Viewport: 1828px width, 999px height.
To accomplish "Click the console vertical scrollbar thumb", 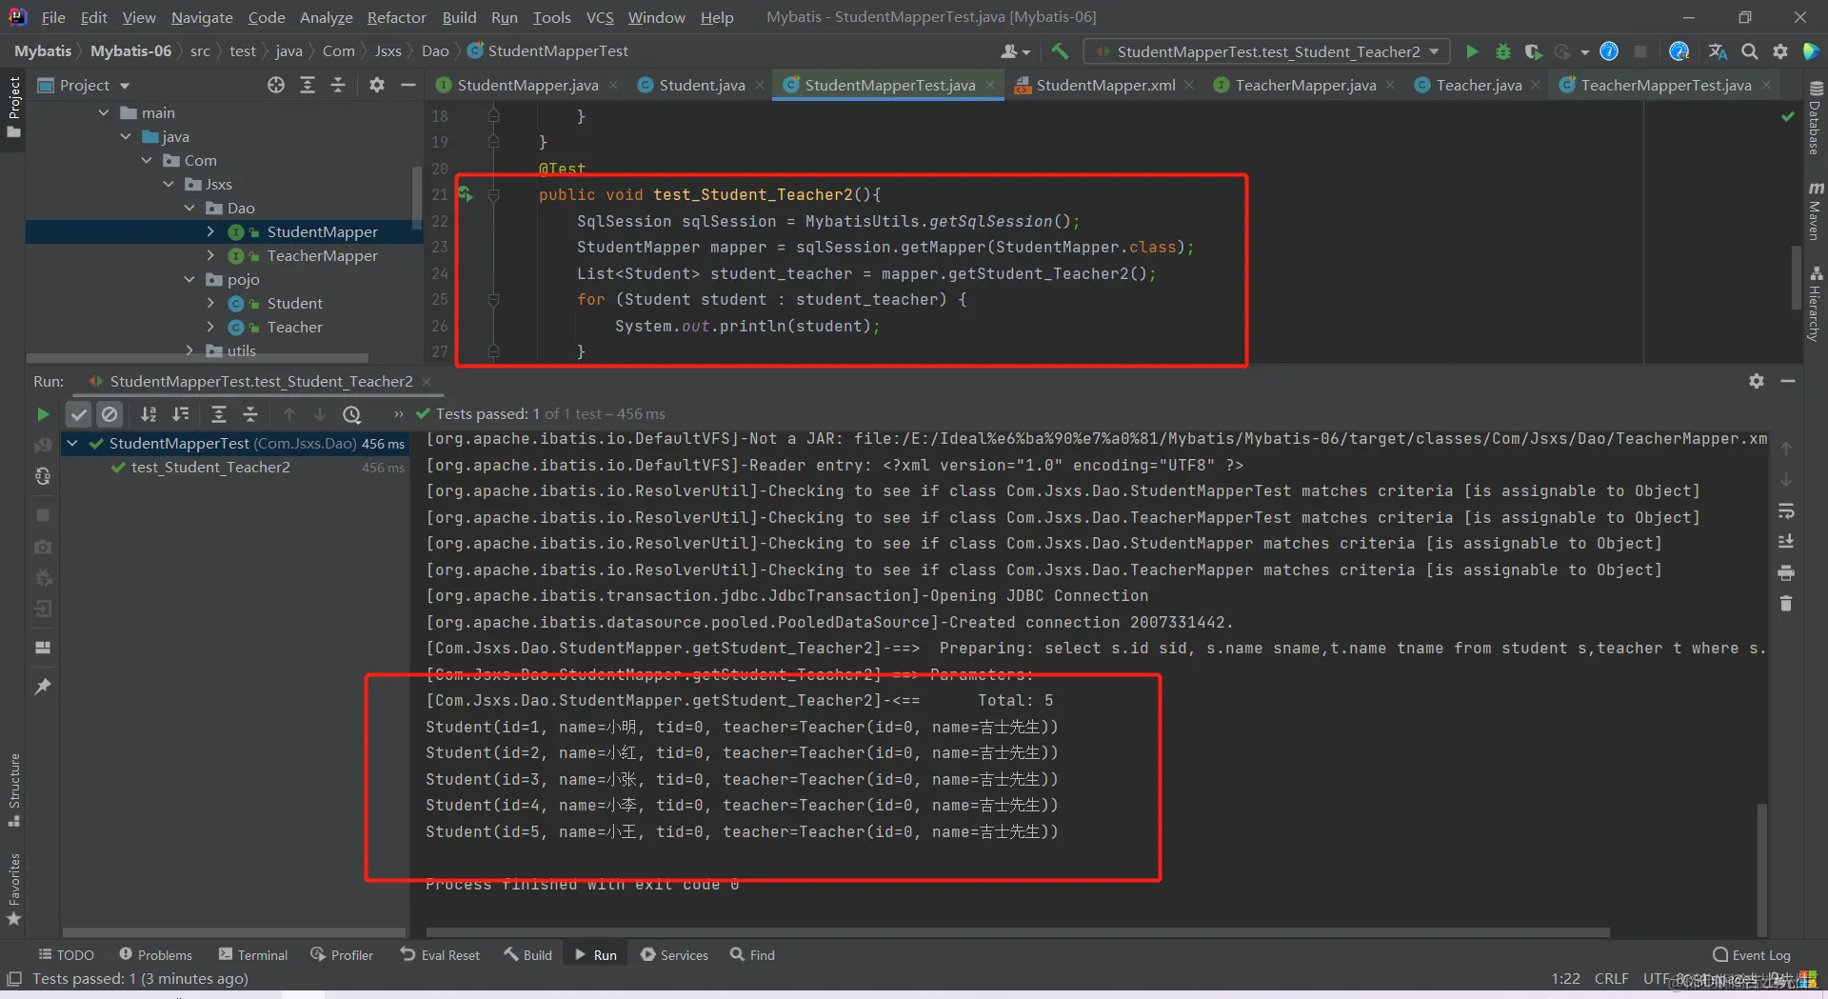I will click(x=1761, y=869).
